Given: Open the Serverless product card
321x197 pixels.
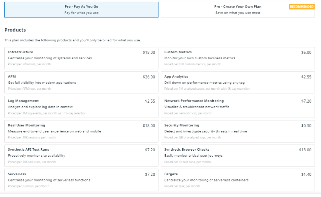Looking at the screenshot, I should coord(81,180).
